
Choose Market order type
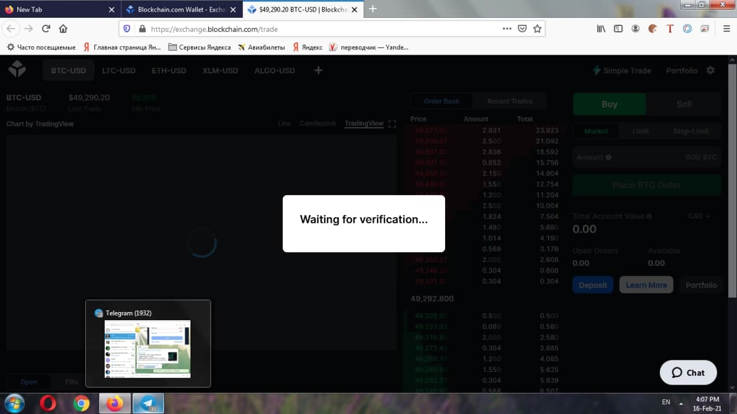(596, 131)
